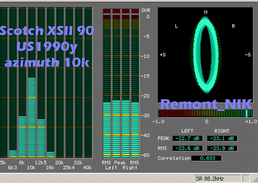
Task: Click the right PEAK value field
Action: coord(222,138)
